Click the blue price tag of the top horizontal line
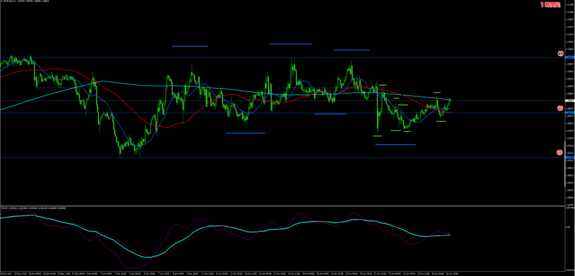Screen dimensions: 575x276 point(570,57)
